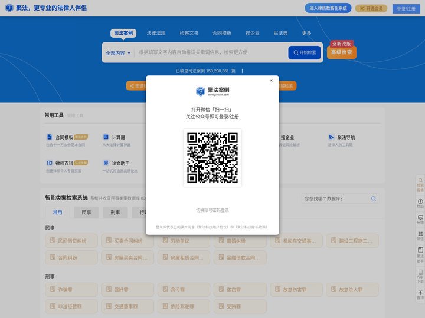
Task: Open 非法经营罪 database
Action: (71, 306)
